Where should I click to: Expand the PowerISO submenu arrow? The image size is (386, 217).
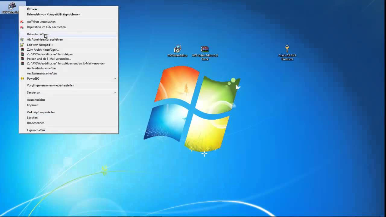pyautogui.click(x=115, y=79)
